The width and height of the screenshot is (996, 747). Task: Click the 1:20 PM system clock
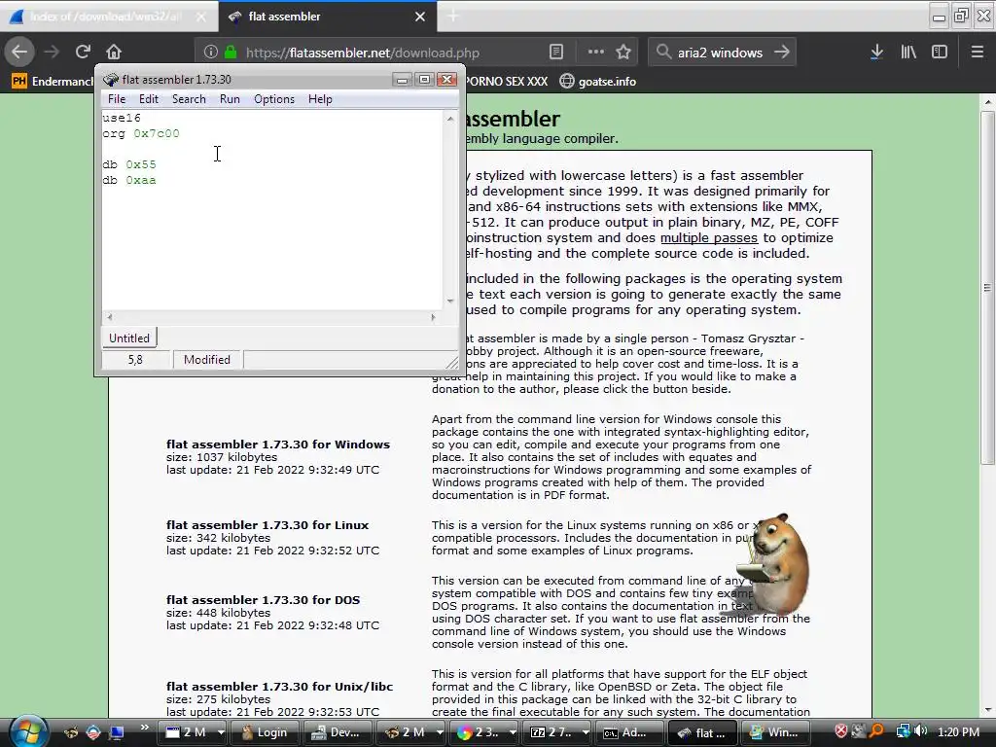pyautogui.click(x=958, y=731)
